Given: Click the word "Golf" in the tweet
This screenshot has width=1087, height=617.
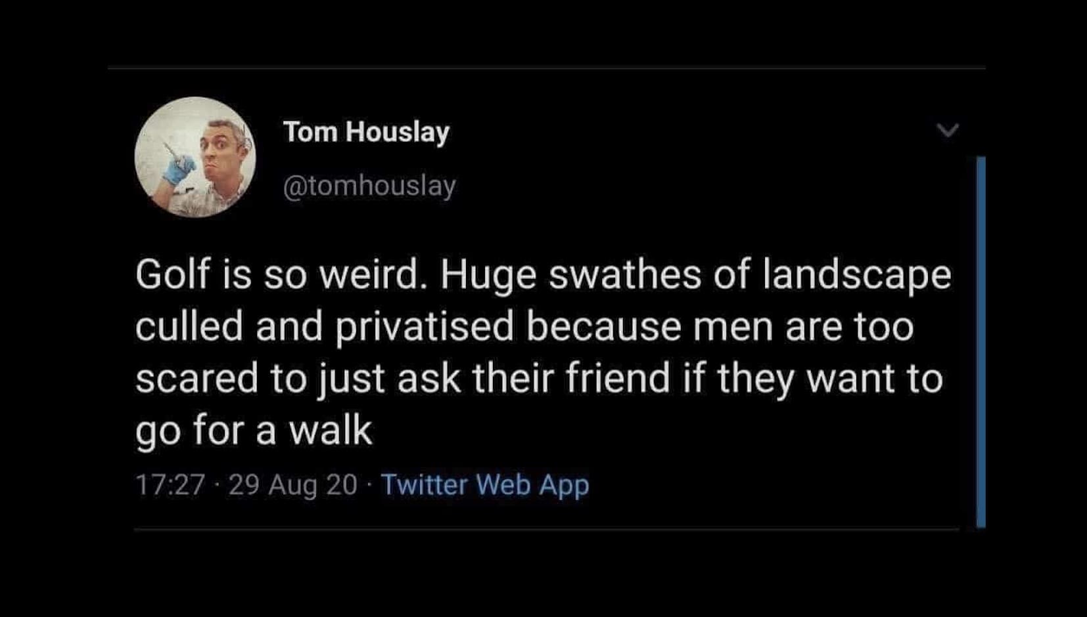Looking at the screenshot, I should click(x=169, y=274).
